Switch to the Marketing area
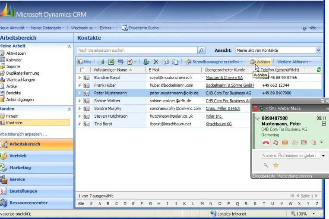 click(x=37, y=167)
